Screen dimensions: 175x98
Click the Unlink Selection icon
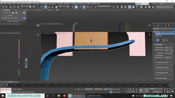pos(14,7)
